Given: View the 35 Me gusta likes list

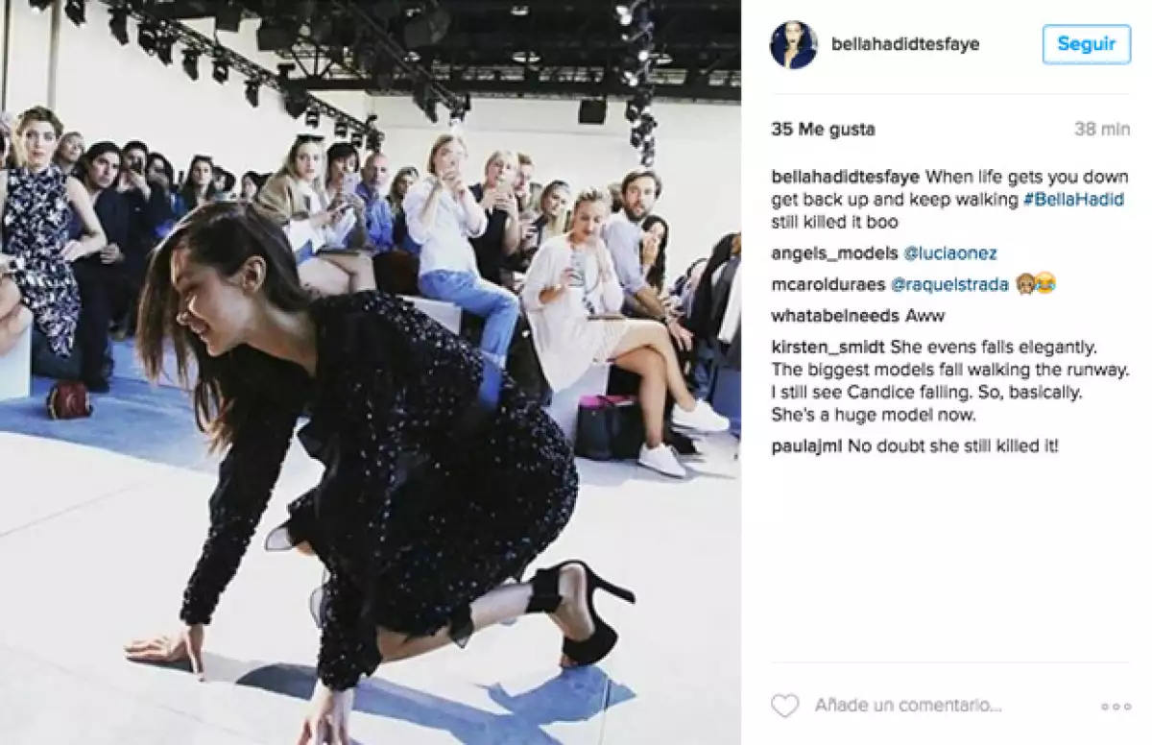Looking at the screenshot, I should click(824, 129).
